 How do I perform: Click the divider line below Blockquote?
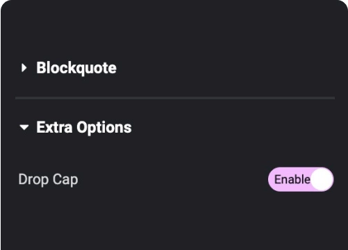click(175, 98)
